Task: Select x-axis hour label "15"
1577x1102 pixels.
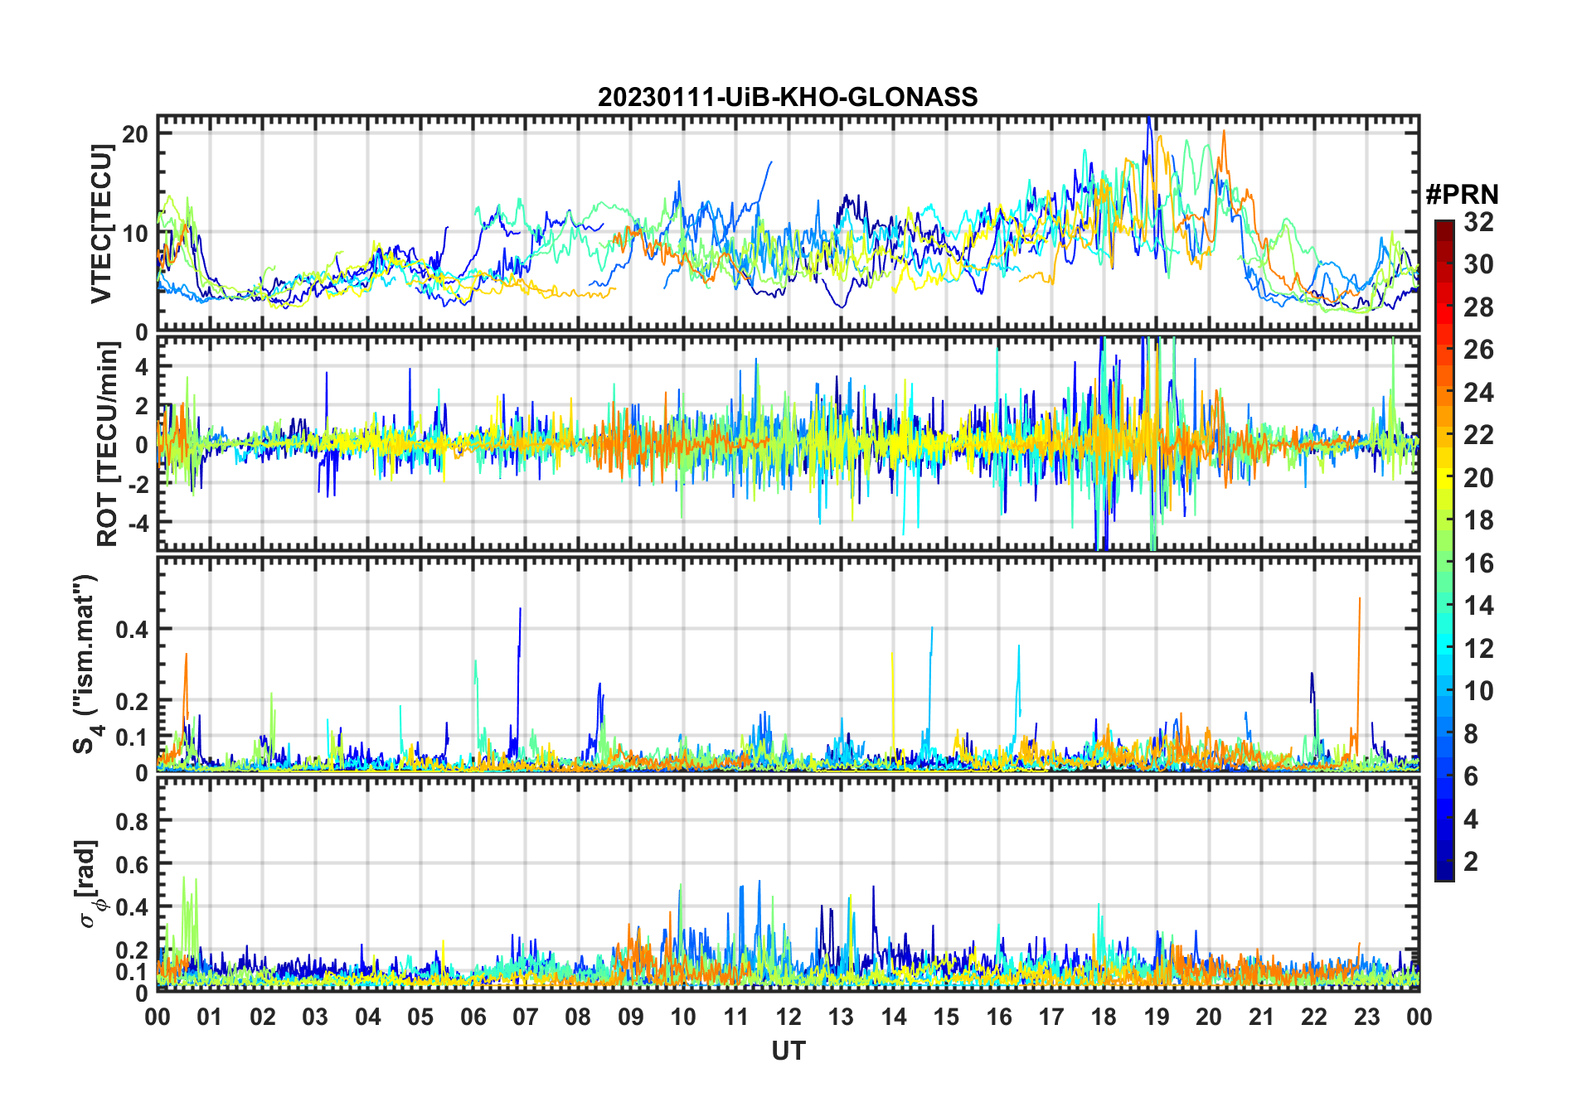Action: tap(946, 1017)
